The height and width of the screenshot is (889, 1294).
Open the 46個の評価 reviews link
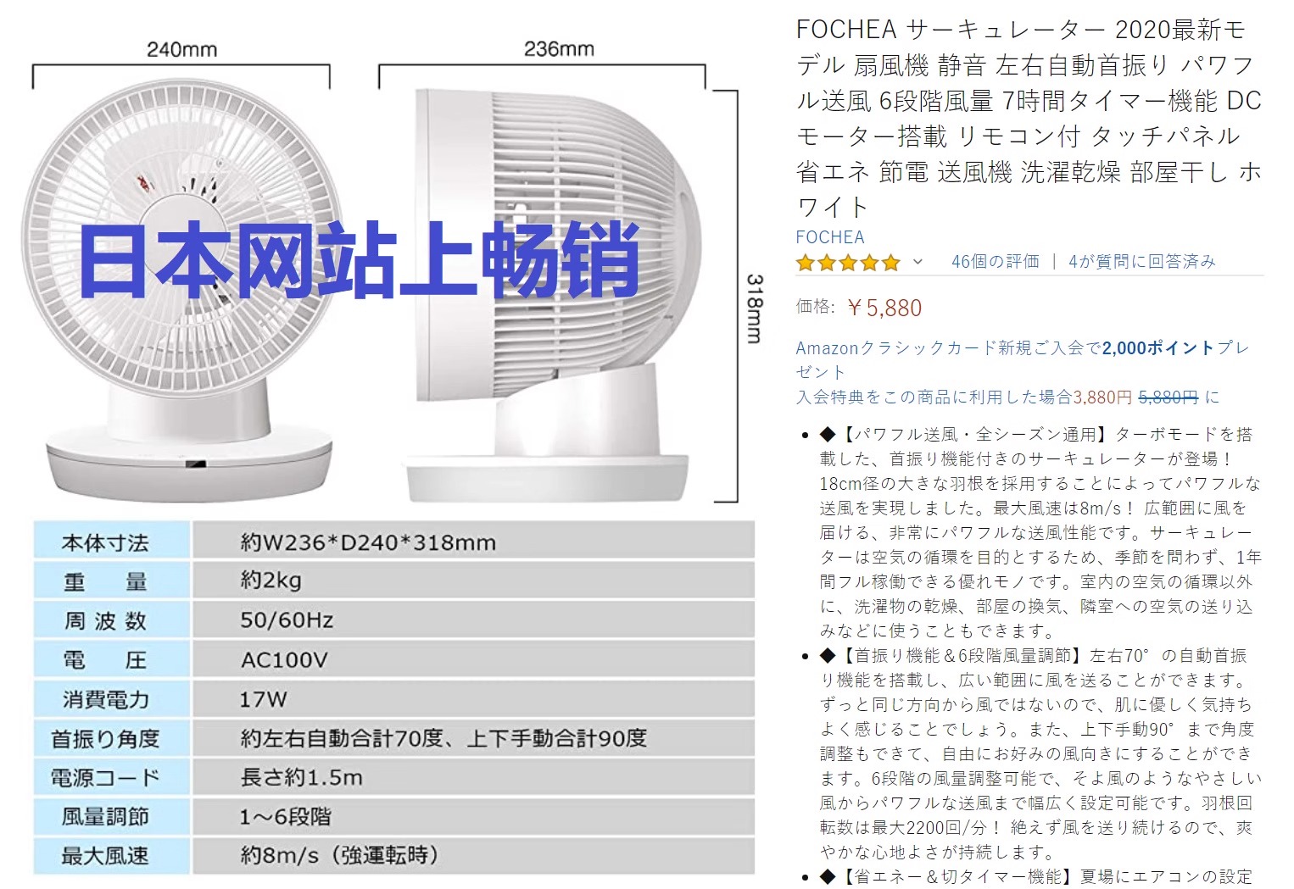[996, 261]
